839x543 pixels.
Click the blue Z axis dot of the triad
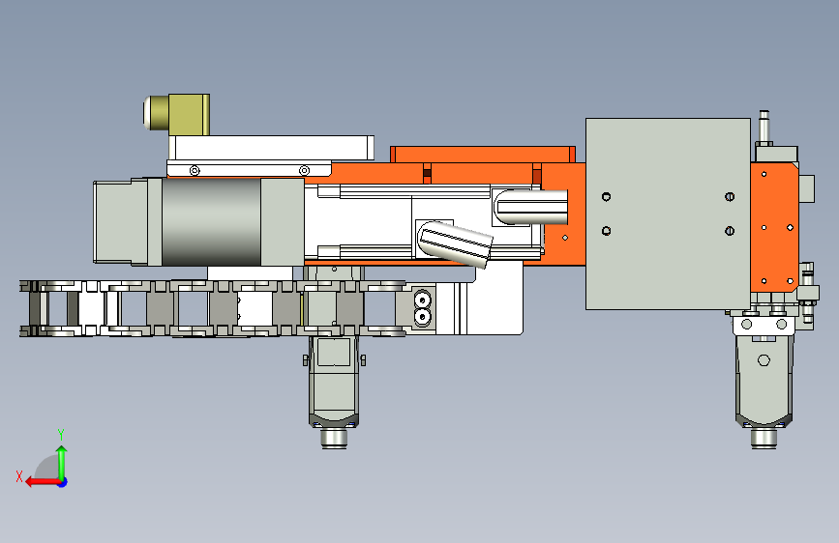[x=63, y=482]
